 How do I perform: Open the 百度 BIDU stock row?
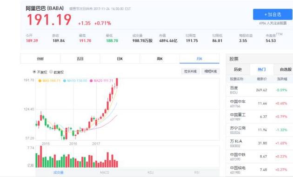(260, 90)
